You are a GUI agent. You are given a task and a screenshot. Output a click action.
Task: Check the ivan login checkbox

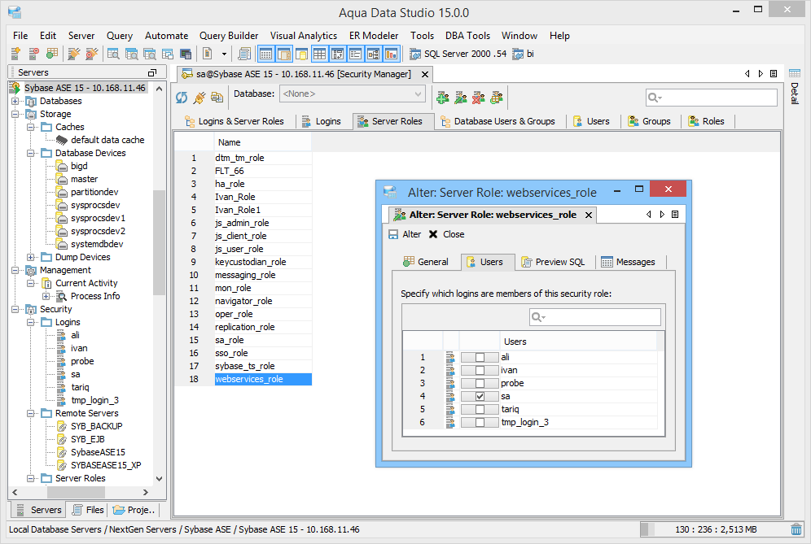480,371
